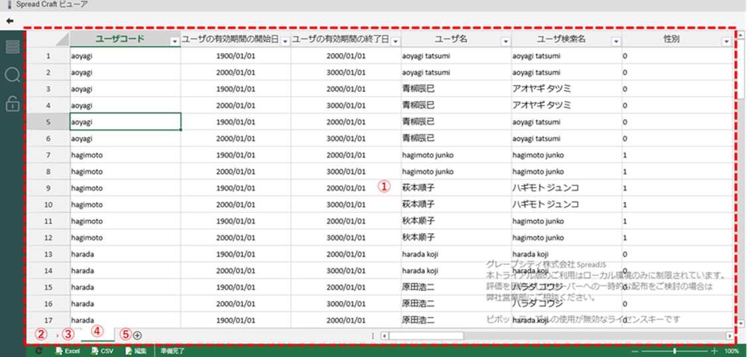
Task: Click the refresh icon in the status bar
Action: click(39, 351)
